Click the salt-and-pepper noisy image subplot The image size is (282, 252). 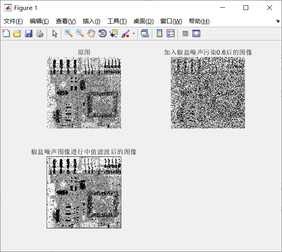208,93
